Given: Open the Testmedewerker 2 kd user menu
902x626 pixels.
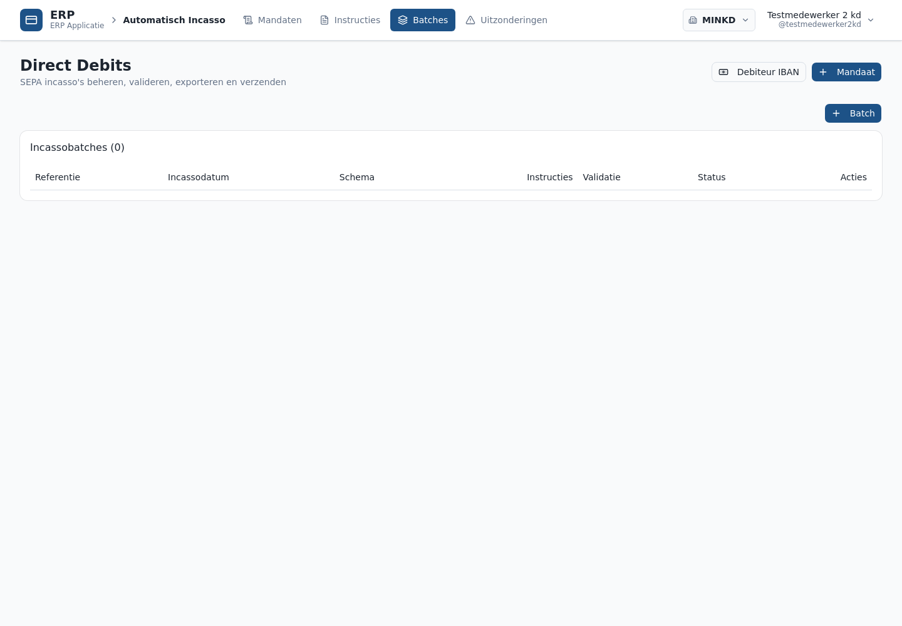Looking at the screenshot, I should tap(821, 20).
